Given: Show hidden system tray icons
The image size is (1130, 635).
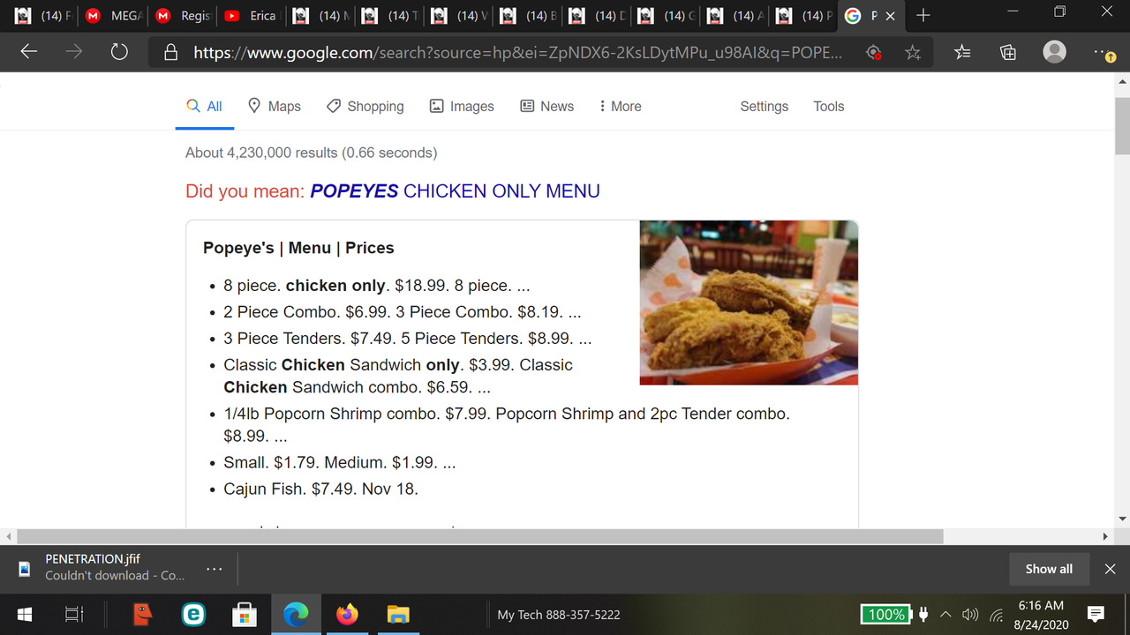Looking at the screenshot, I should click(x=945, y=614).
